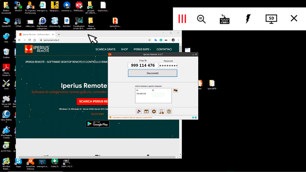Open a new tab in Chrome
Image resolution: width=306 pixels, height=172 pixels.
59,35
